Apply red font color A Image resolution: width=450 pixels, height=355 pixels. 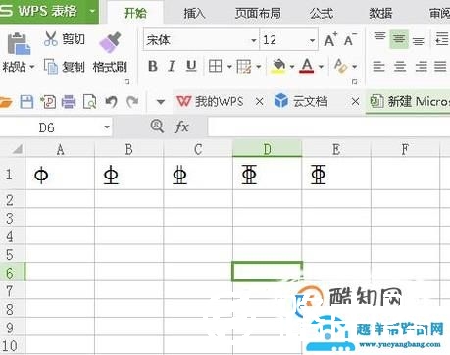coord(307,66)
